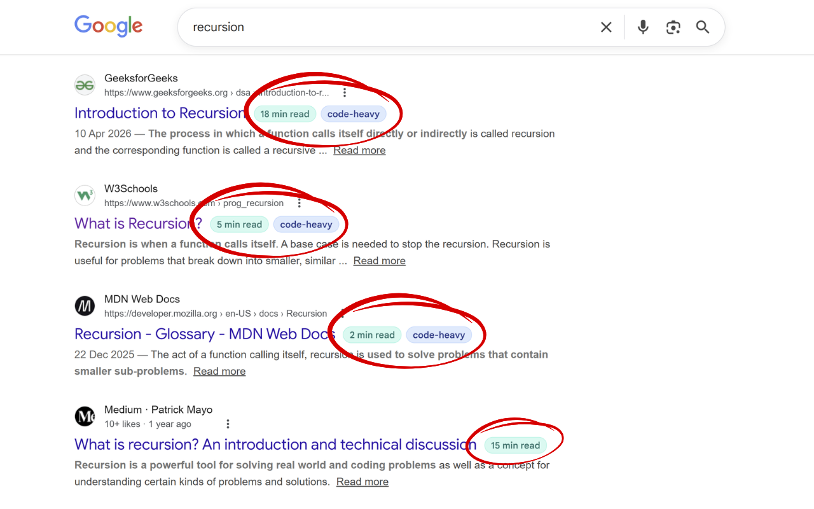
Task: Open the Introduction to Recursion result
Action: point(160,113)
